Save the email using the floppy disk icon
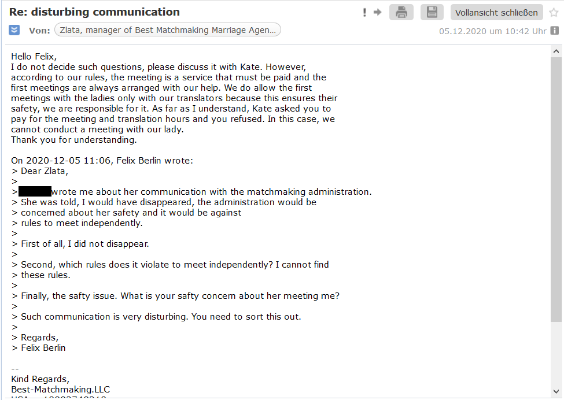This screenshot has width=564, height=400. 432,12
